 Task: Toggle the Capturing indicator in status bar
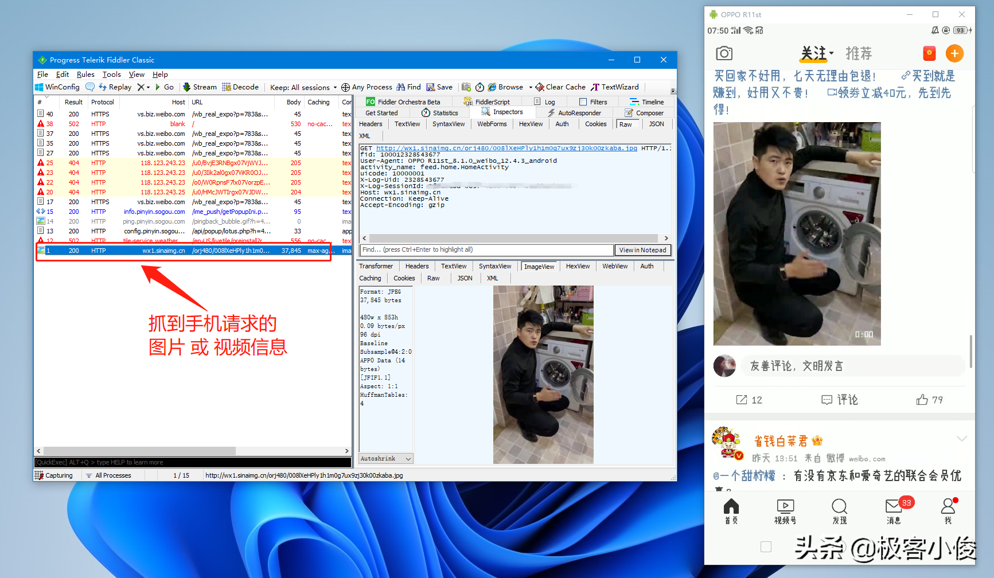(x=54, y=475)
